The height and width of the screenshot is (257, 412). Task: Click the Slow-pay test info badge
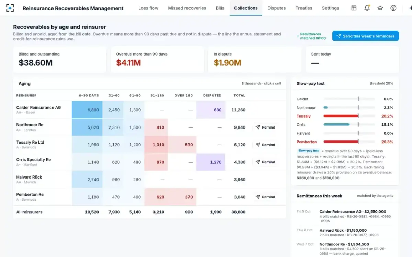pyautogui.click(x=308, y=151)
